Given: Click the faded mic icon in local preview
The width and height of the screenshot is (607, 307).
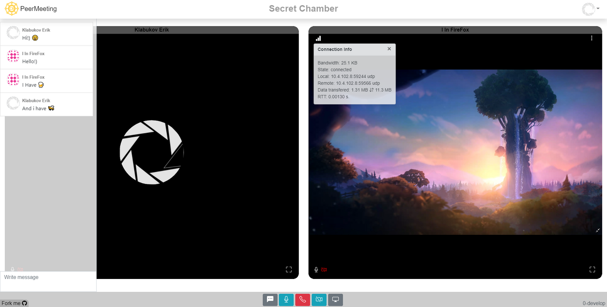Looking at the screenshot, I should (x=13, y=270).
